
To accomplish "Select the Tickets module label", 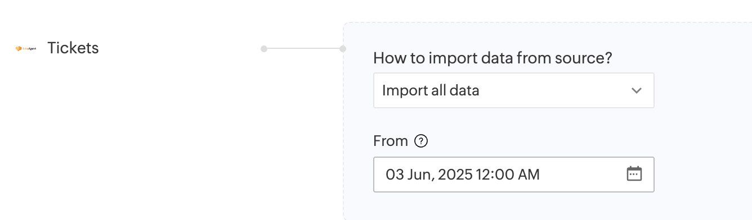I will 73,48.
